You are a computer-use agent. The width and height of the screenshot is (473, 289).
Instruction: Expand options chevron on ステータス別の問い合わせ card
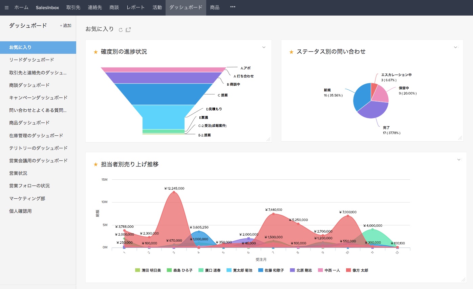tap(455, 47)
